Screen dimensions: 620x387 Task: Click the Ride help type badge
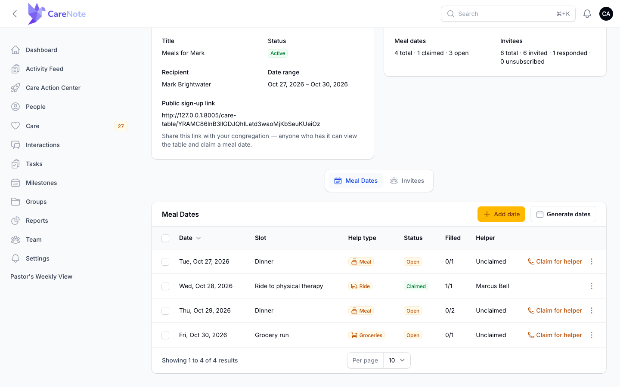[x=360, y=286]
